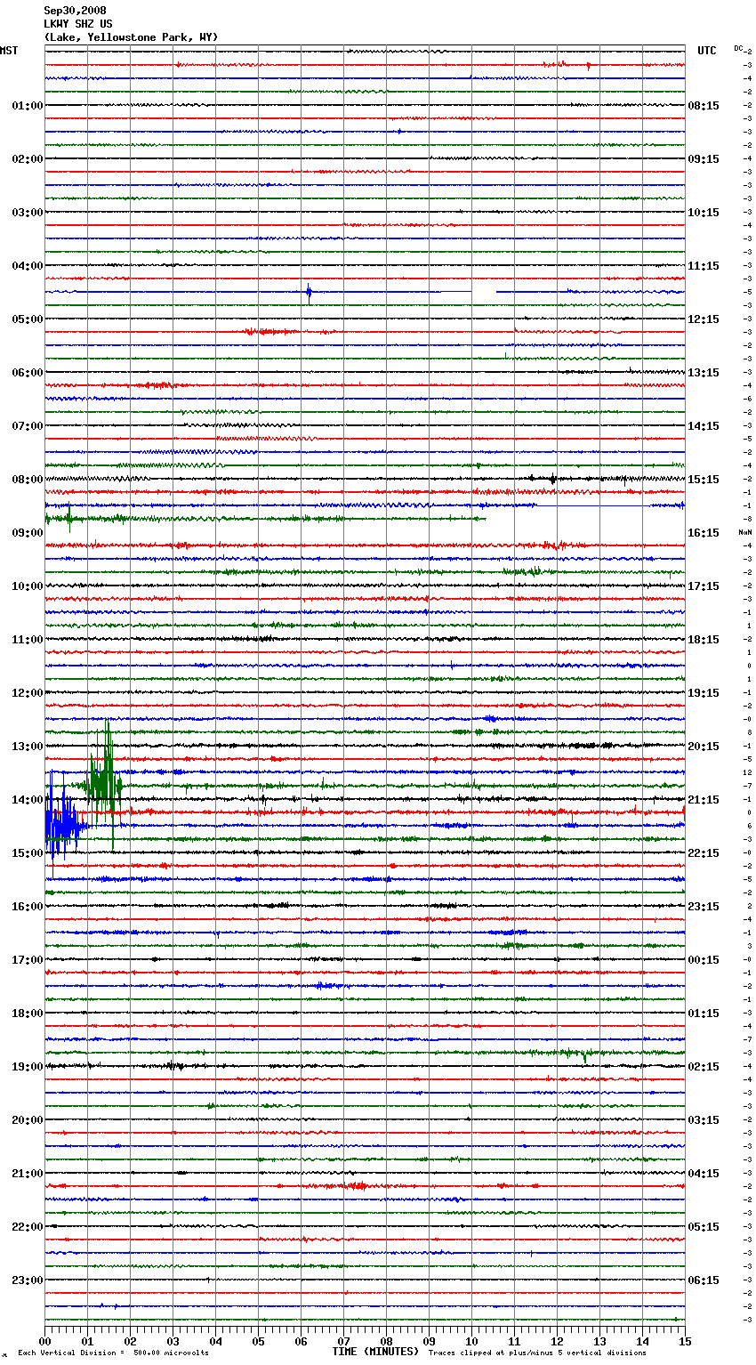This screenshot has height=1365, width=756.
Task: Click the 16:15 UTC time label
Action: point(704,533)
